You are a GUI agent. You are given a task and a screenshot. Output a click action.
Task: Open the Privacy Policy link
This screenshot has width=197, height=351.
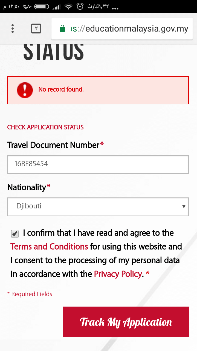coord(118,274)
